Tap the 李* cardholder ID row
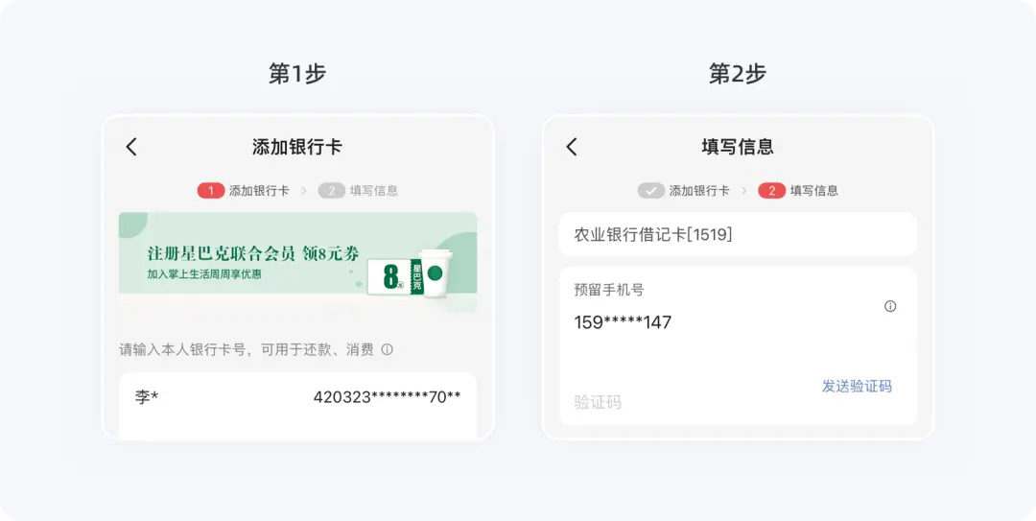This screenshot has height=521, width=1036. click(x=298, y=397)
